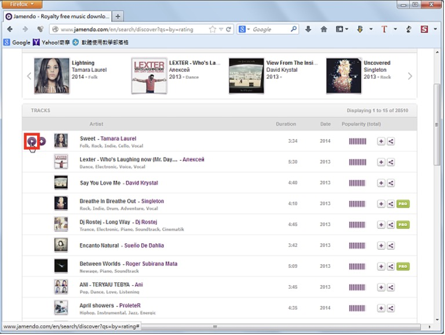445x335 pixels.
Task: Open the red S toolbar extension
Action: click(x=424, y=29)
